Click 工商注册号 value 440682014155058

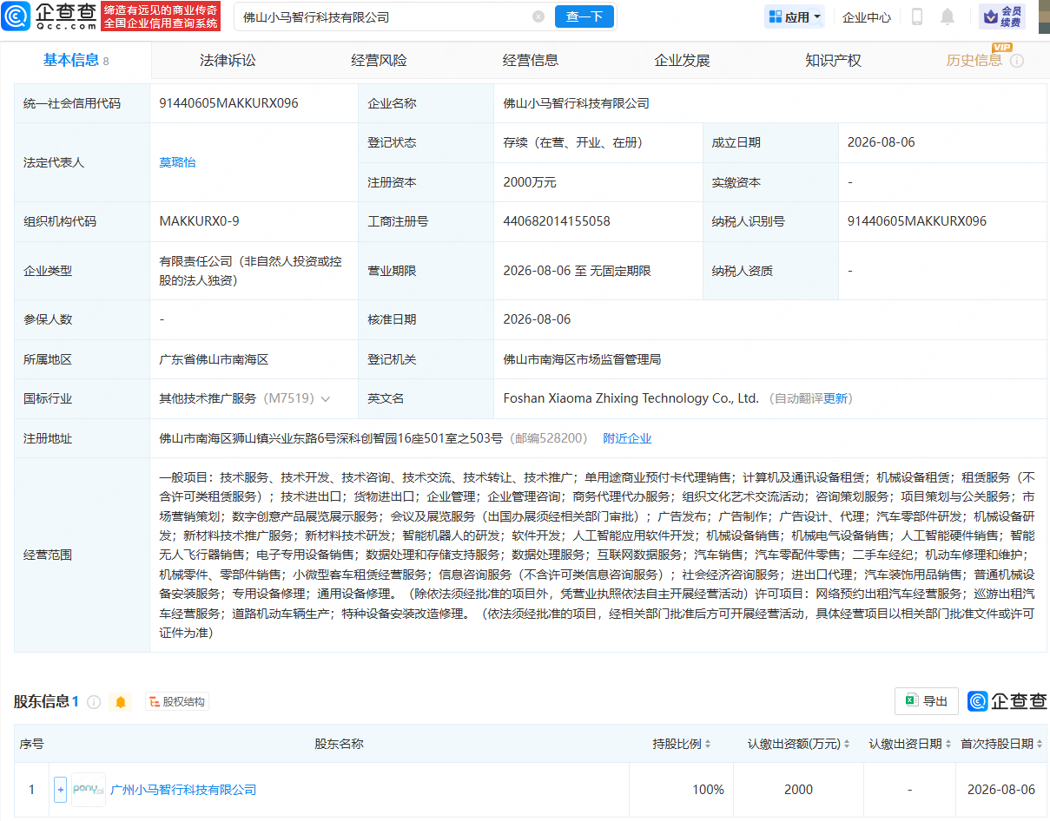pyautogui.click(x=557, y=221)
